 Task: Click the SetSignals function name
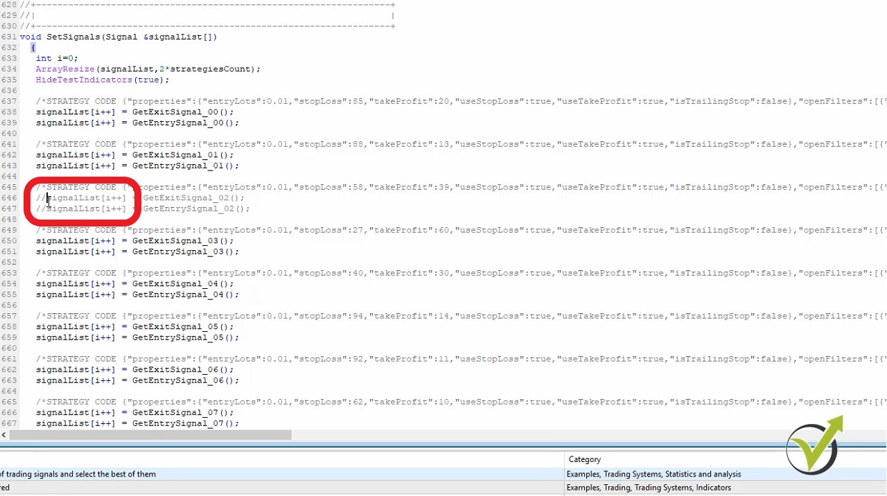tap(73, 36)
